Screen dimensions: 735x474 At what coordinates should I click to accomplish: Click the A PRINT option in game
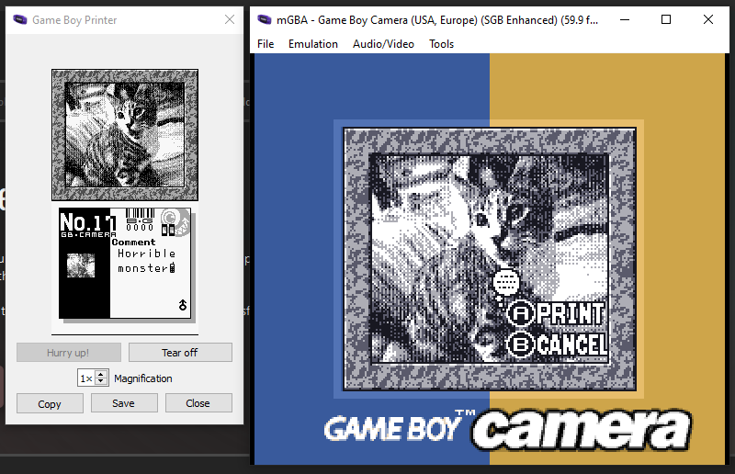pos(557,313)
